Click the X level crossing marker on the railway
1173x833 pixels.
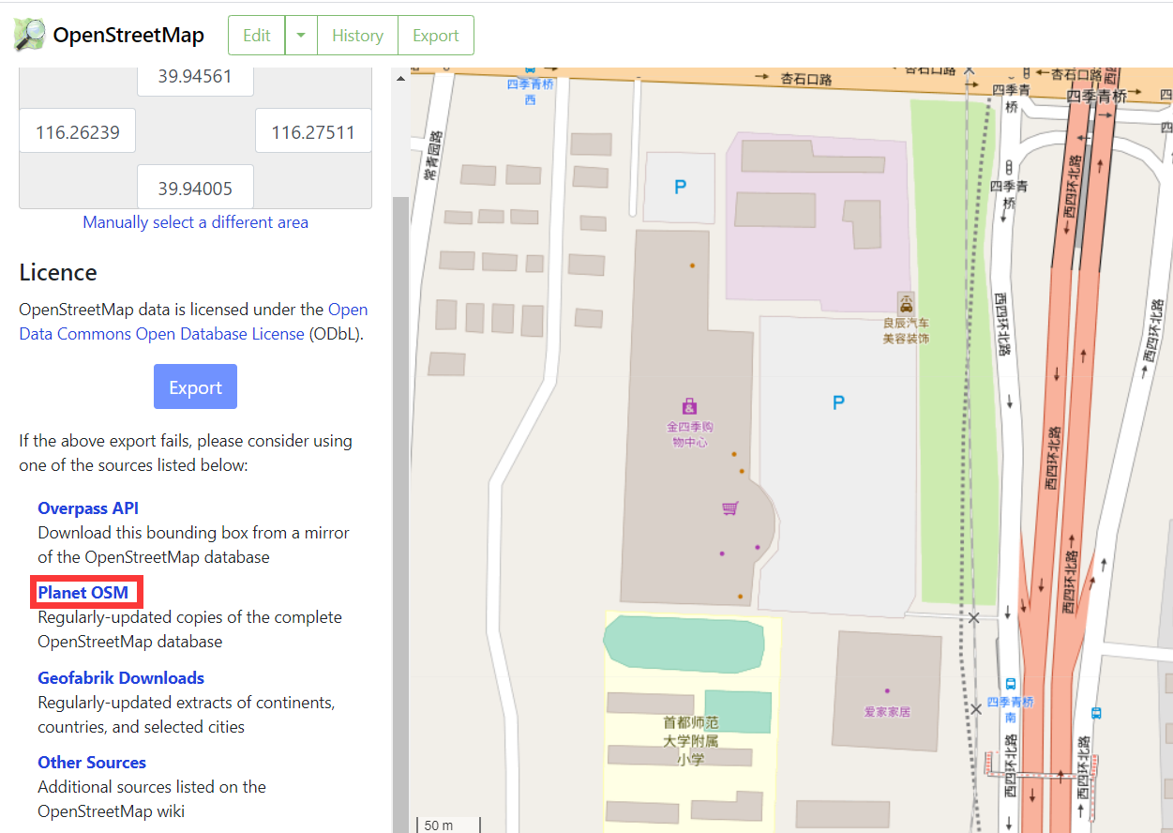(x=974, y=618)
